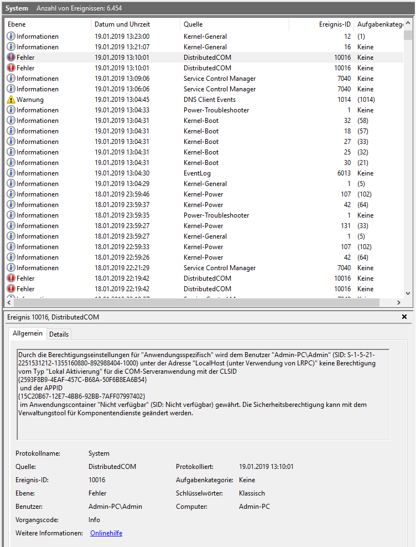Sort events by Quelle column header

[235, 24]
